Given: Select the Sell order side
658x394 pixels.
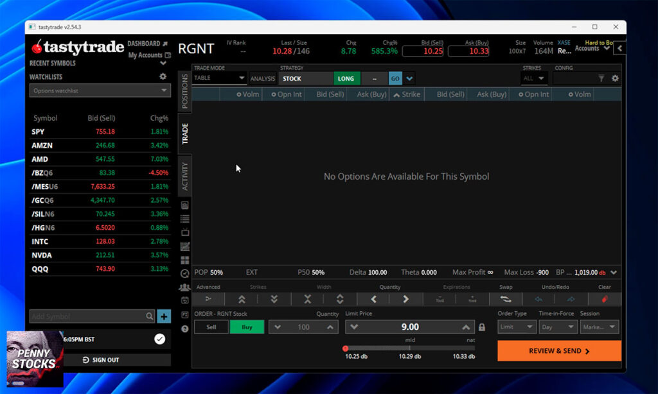Looking at the screenshot, I should click(211, 327).
